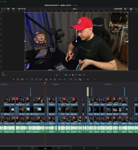
Task: Add a blue marker at the playhead
Action: pyautogui.click(x=64, y=79)
